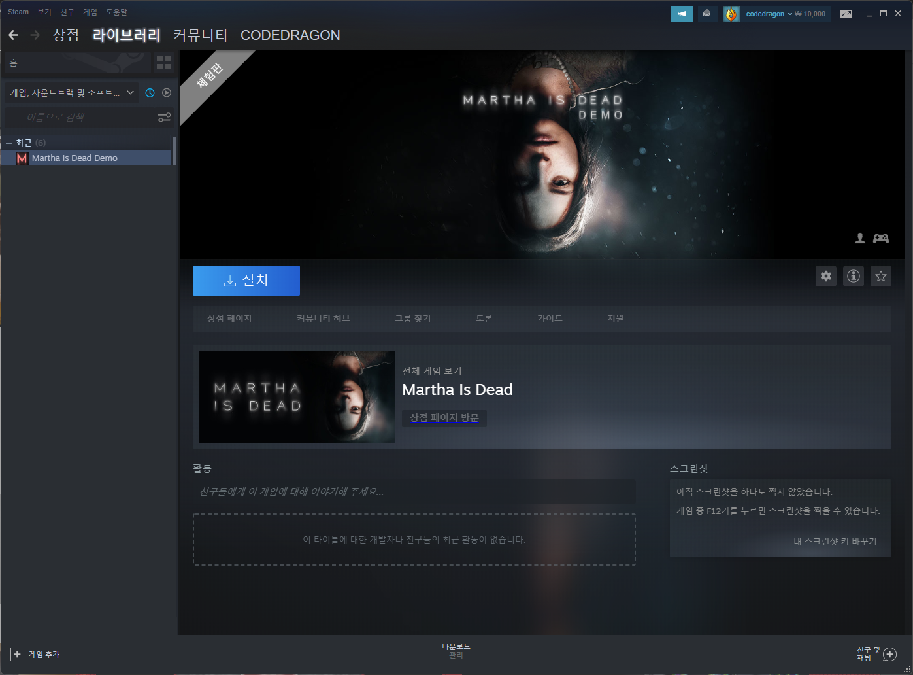Open the 커뮤니티 허브 link

tap(323, 319)
